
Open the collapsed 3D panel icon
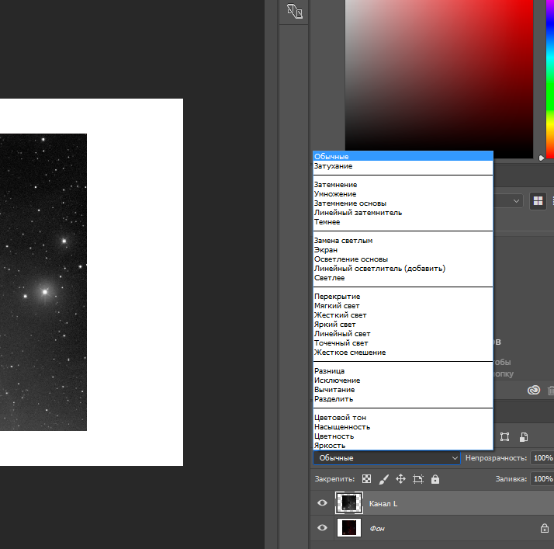coord(294,12)
